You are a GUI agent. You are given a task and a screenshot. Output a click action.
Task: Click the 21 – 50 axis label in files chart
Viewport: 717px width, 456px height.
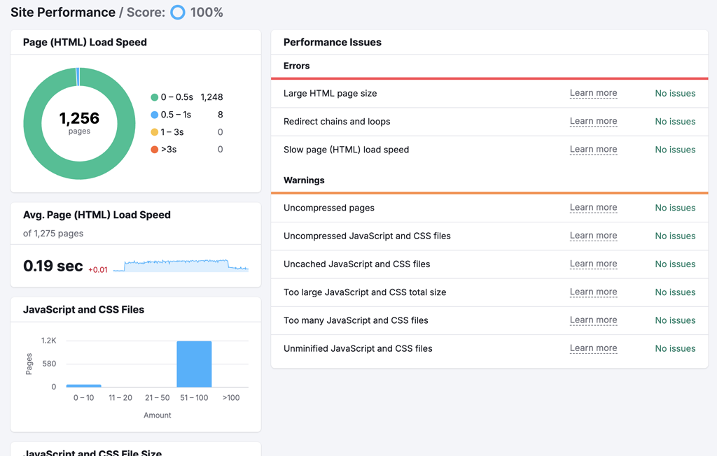coord(158,398)
